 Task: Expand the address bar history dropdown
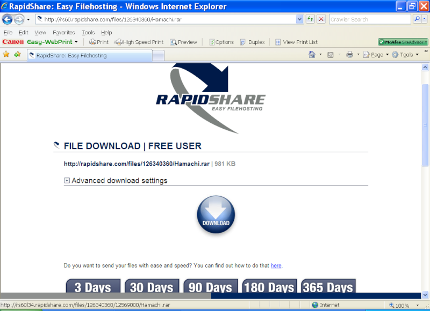299,19
